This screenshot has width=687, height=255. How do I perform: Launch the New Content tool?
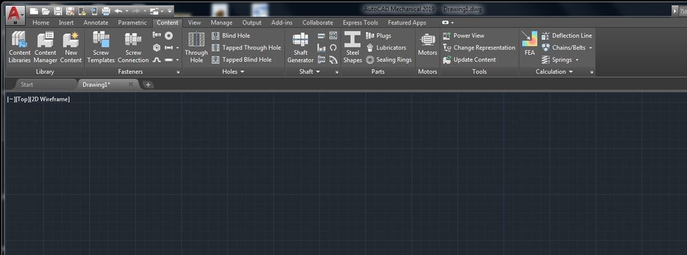71,47
